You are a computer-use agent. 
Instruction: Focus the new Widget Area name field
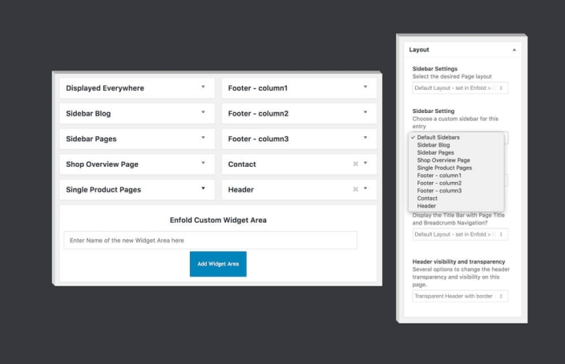(x=210, y=240)
